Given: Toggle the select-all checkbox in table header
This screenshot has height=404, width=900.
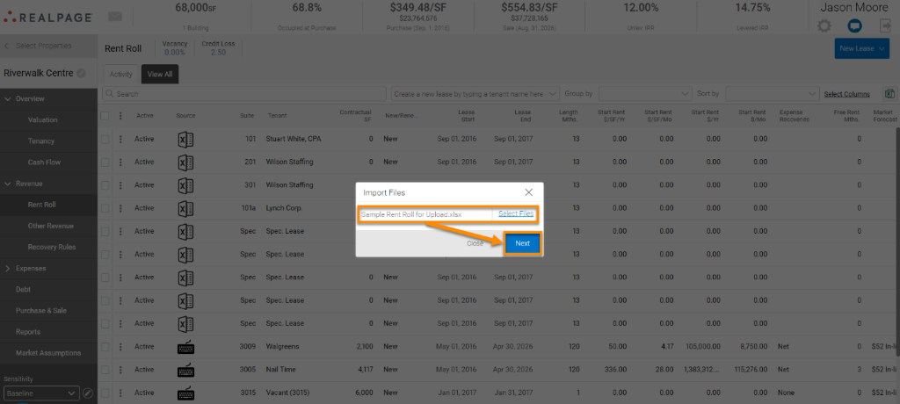Looking at the screenshot, I should click(105, 115).
